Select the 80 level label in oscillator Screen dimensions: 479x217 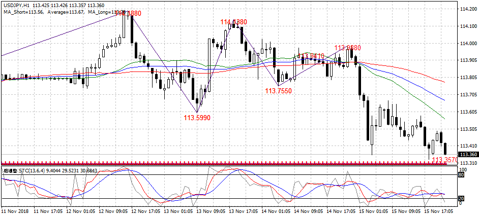(462, 175)
